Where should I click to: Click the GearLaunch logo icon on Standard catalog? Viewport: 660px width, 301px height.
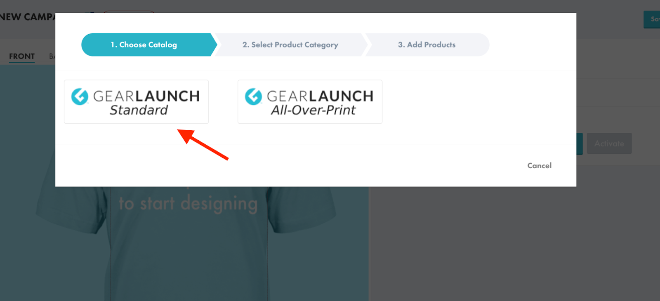pyautogui.click(x=80, y=97)
